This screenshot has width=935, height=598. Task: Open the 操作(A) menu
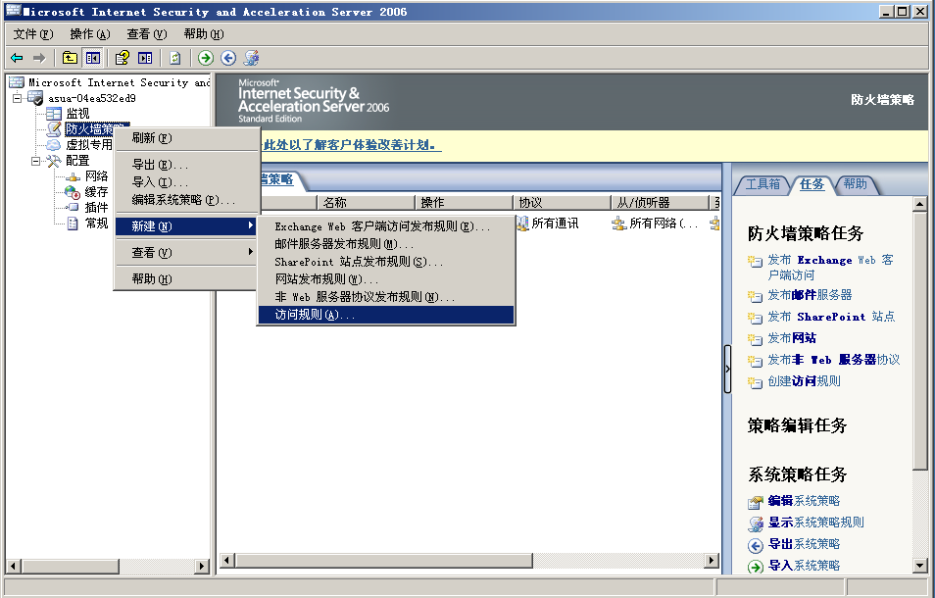click(90, 34)
